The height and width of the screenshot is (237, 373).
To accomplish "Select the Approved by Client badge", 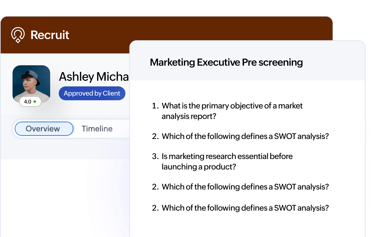I will point(92,93).
